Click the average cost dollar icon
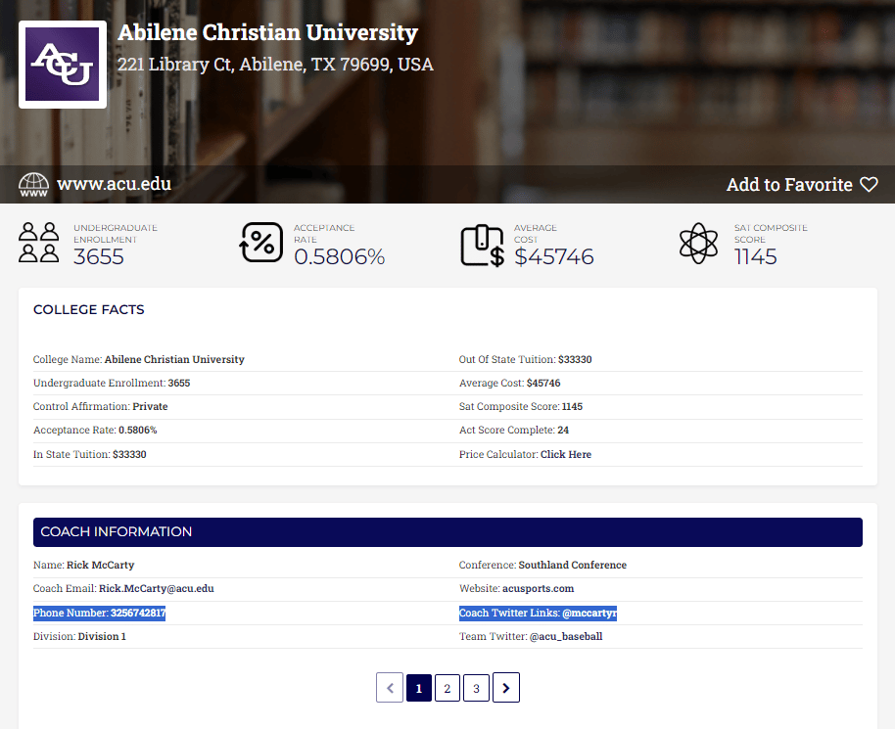 pos(483,246)
